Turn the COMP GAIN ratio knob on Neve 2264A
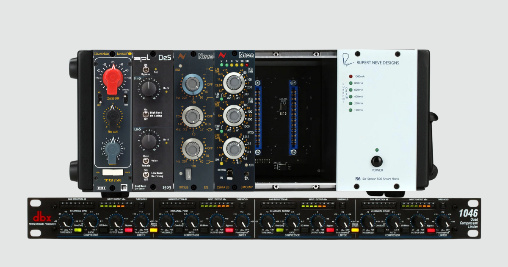 (234, 148)
